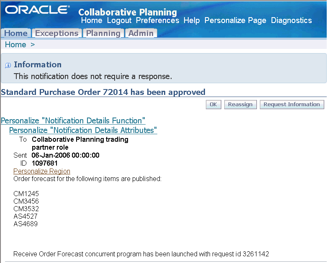
Task: Open Personalize "Notification Details Function" link
Action: (73, 120)
